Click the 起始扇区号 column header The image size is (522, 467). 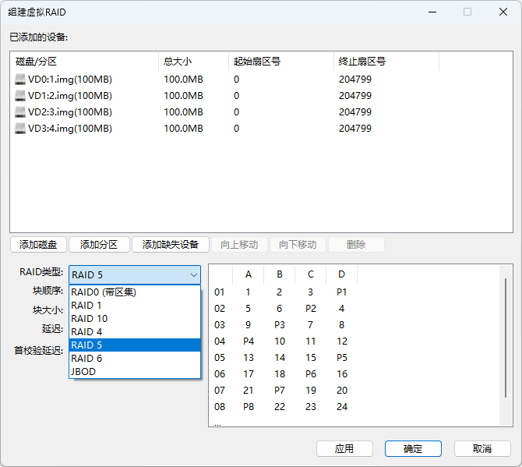281,62
